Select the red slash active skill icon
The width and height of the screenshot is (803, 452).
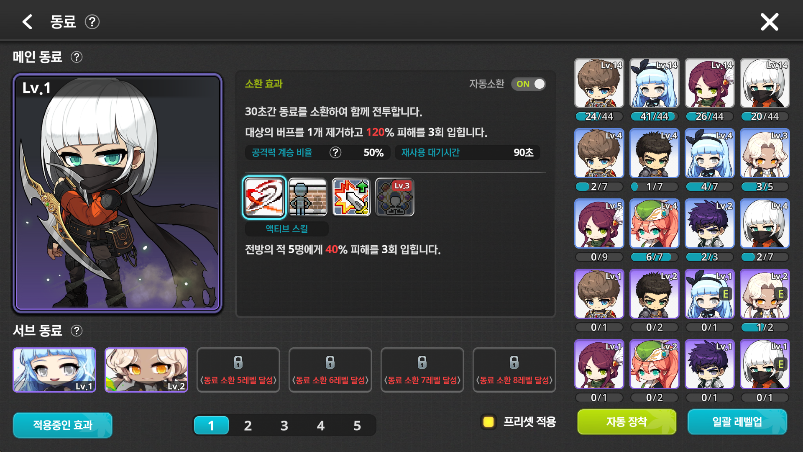[x=264, y=197]
